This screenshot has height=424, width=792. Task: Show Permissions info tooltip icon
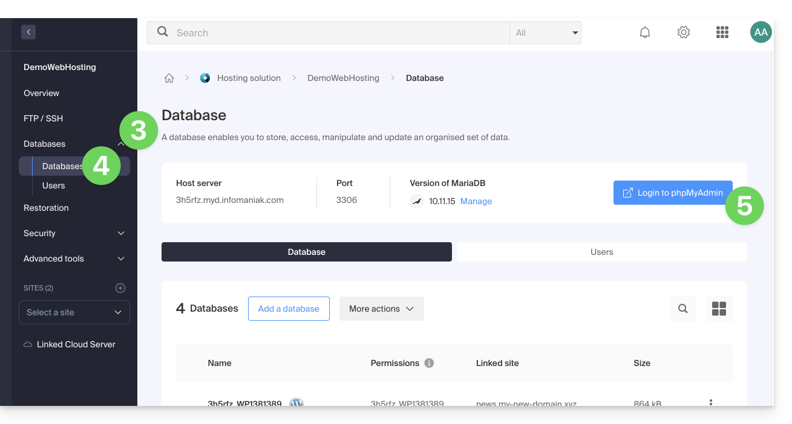tap(429, 363)
